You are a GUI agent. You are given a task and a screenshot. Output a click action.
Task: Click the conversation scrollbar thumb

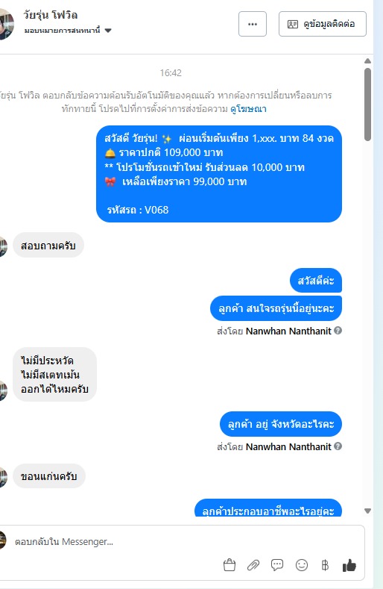[x=367, y=105]
